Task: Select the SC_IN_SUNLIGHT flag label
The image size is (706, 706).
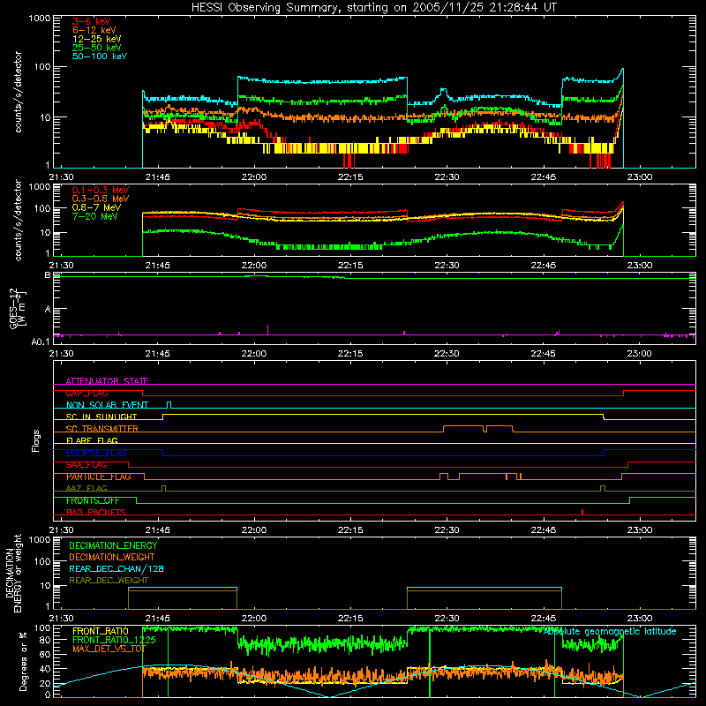Action: (101, 417)
